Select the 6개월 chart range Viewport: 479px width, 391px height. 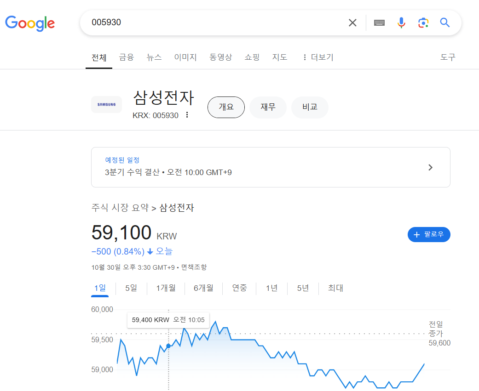coord(203,288)
